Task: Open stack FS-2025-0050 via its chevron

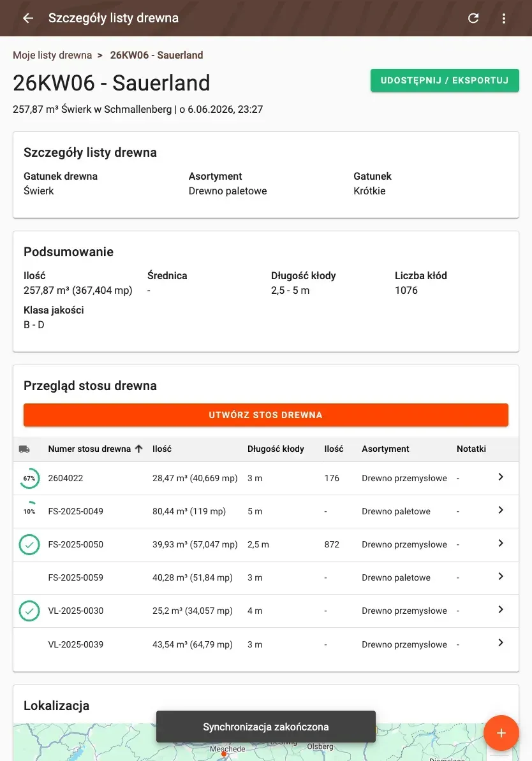Action: [501, 543]
